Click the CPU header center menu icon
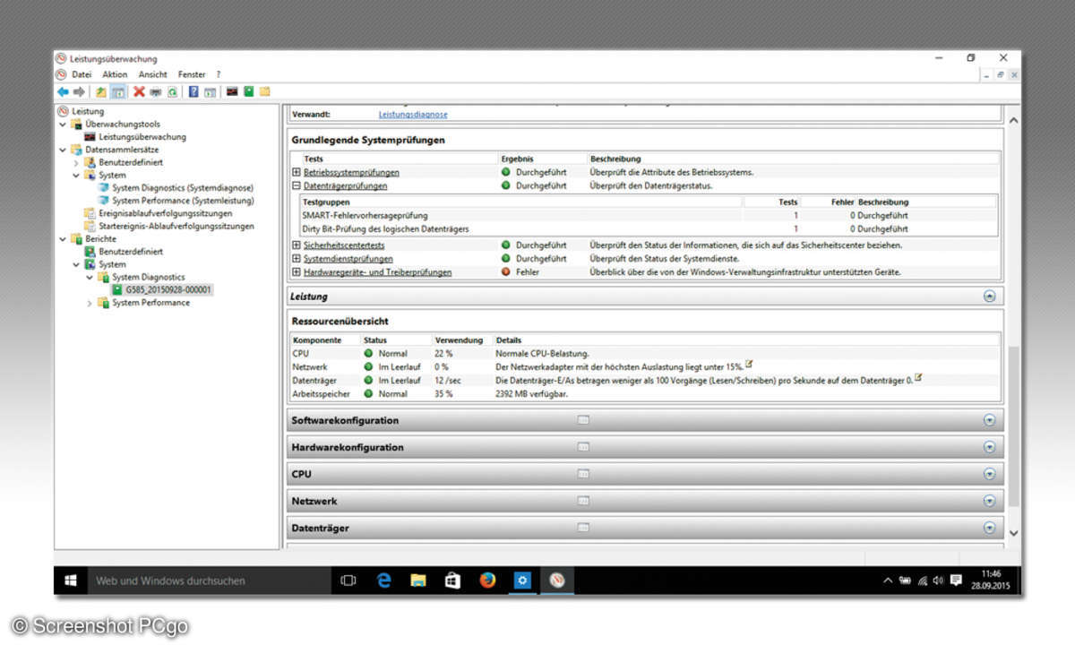This screenshot has height=645, width=1075. 583,474
